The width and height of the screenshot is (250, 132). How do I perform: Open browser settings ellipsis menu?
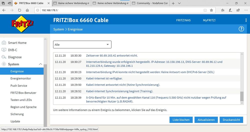click(x=246, y=10)
